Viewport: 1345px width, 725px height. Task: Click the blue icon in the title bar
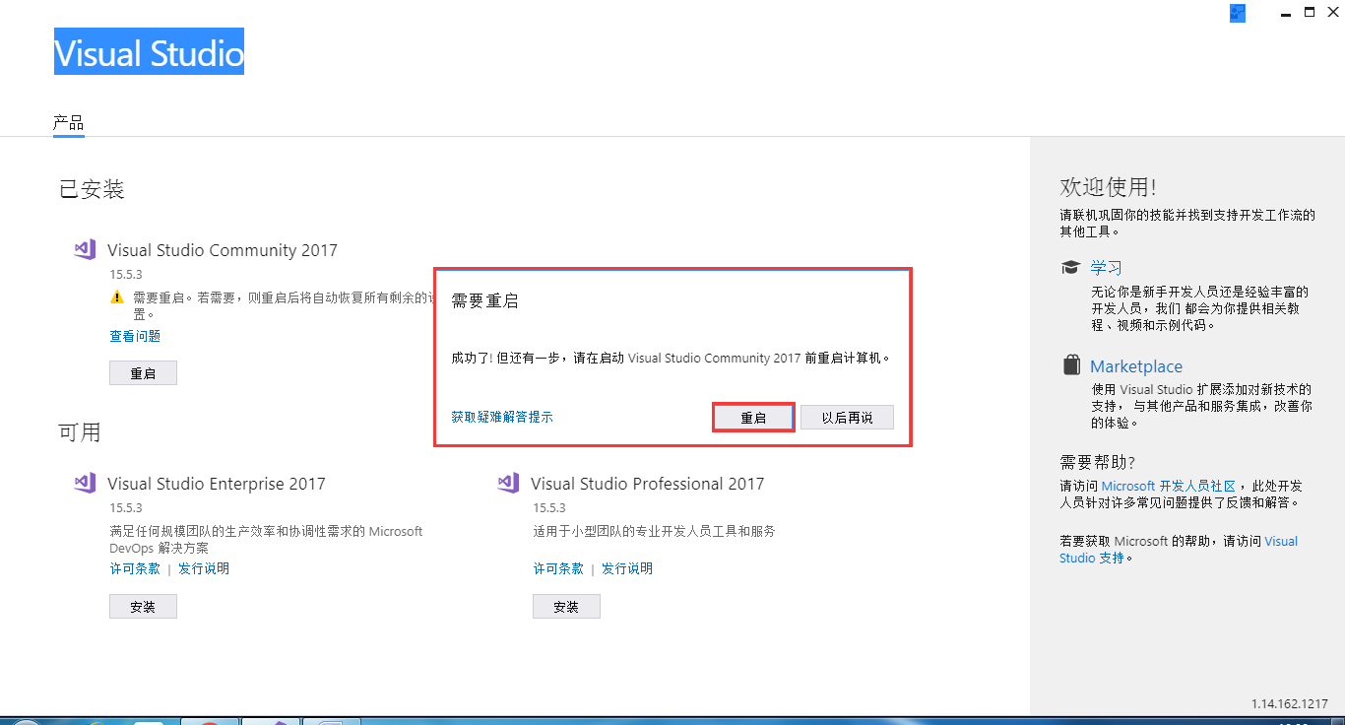pyautogui.click(x=1237, y=13)
